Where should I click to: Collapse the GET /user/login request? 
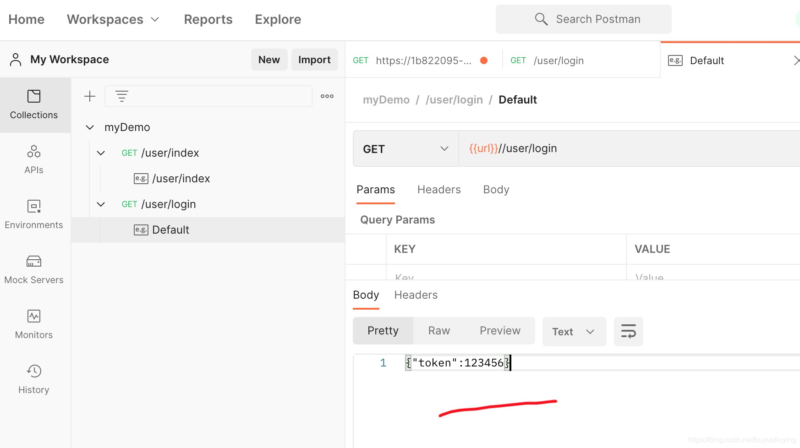[101, 204]
